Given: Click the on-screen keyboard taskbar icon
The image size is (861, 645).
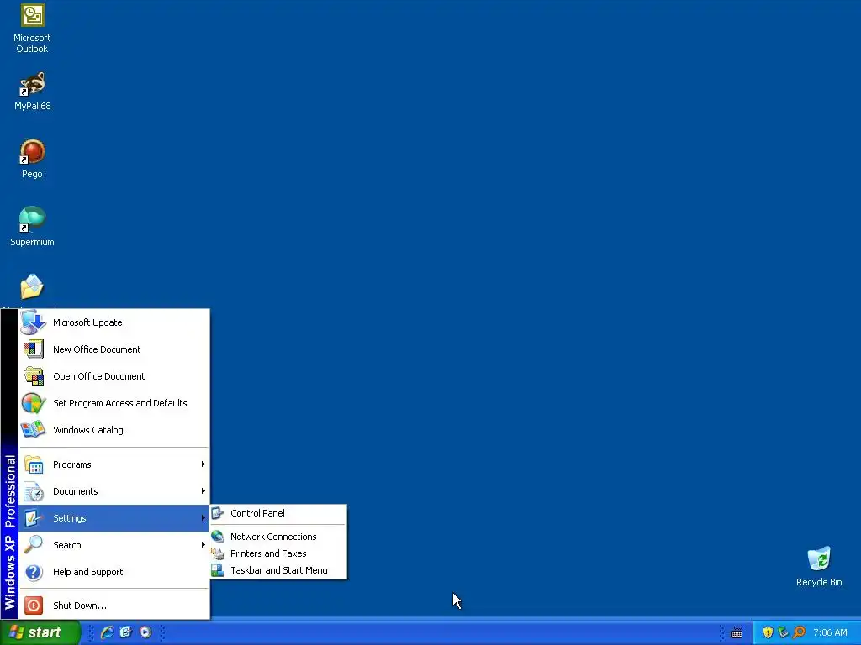Looking at the screenshot, I should click(x=737, y=633).
